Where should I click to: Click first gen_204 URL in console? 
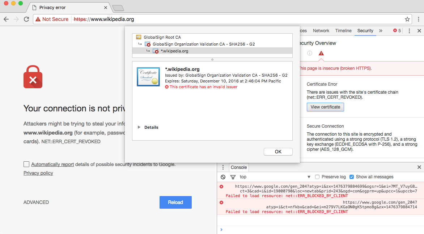[326, 188]
